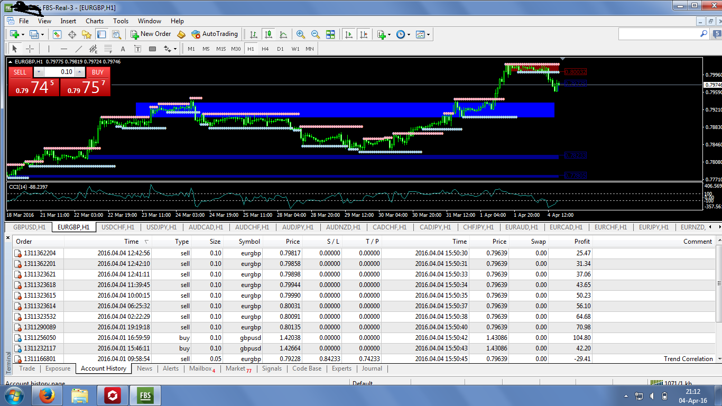This screenshot has height=406, width=722.
Task: Click the zoom in magnifier icon
Action: click(301, 34)
